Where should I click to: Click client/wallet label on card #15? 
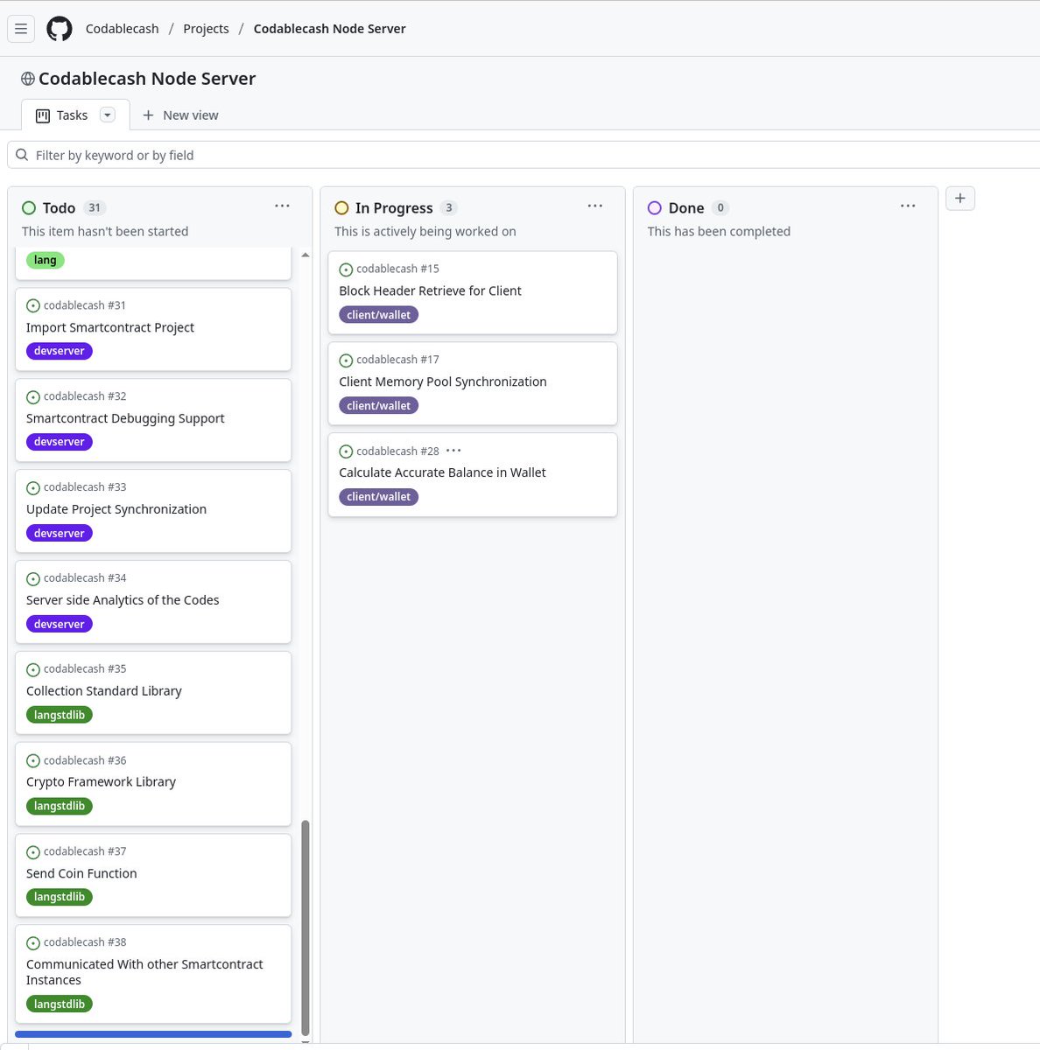click(x=378, y=315)
